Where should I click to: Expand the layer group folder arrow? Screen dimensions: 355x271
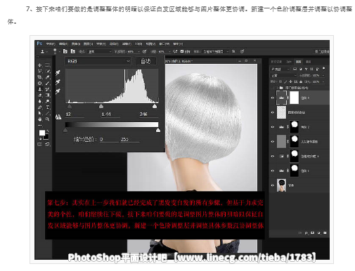[278, 88]
